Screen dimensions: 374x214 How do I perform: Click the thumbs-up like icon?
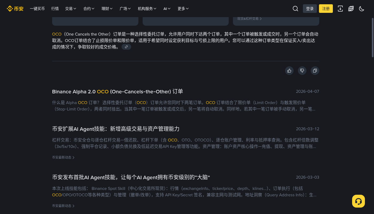(289, 71)
